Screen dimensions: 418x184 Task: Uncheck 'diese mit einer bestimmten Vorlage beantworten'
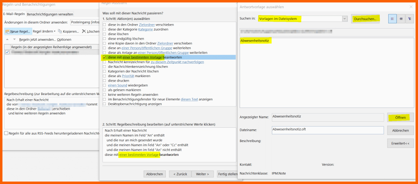104,57
